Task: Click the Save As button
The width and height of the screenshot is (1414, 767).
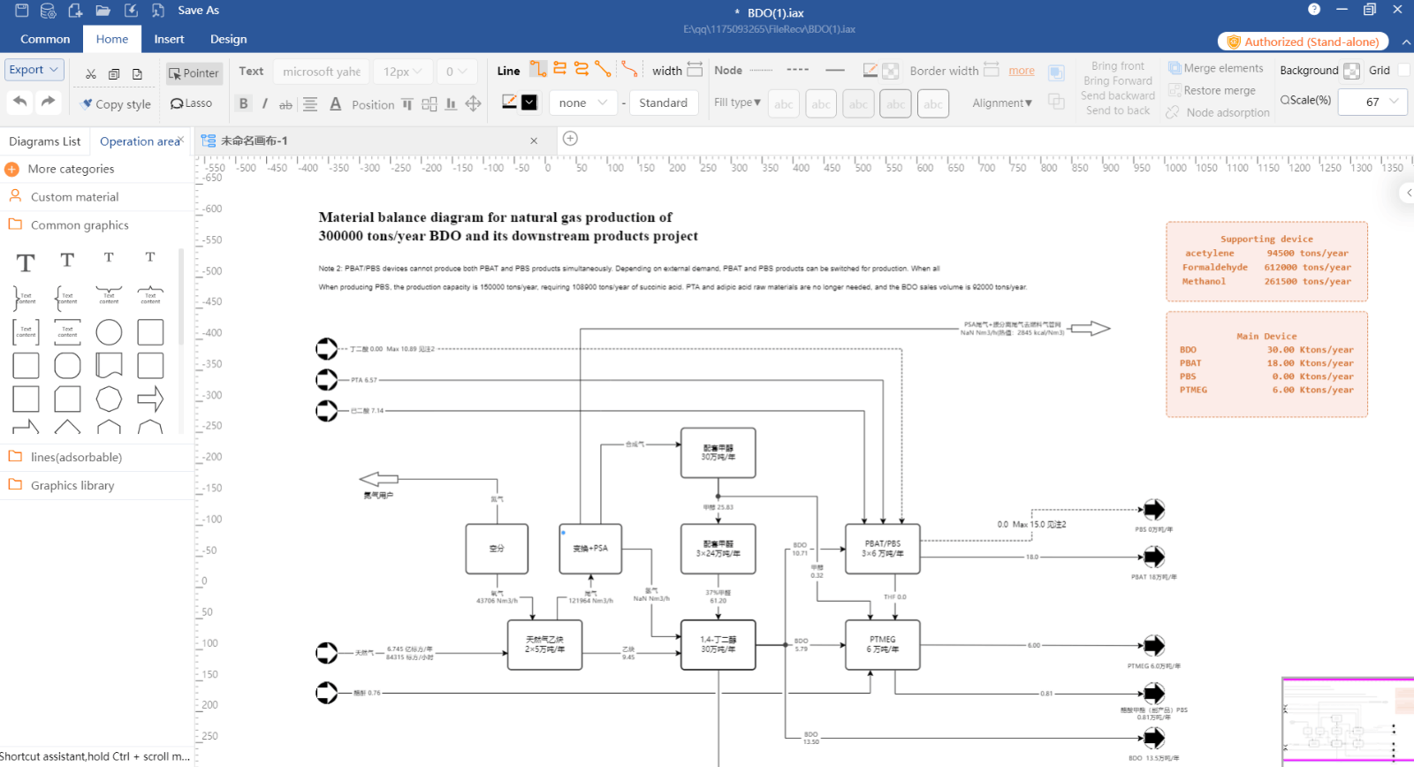Action: click(198, 11)
